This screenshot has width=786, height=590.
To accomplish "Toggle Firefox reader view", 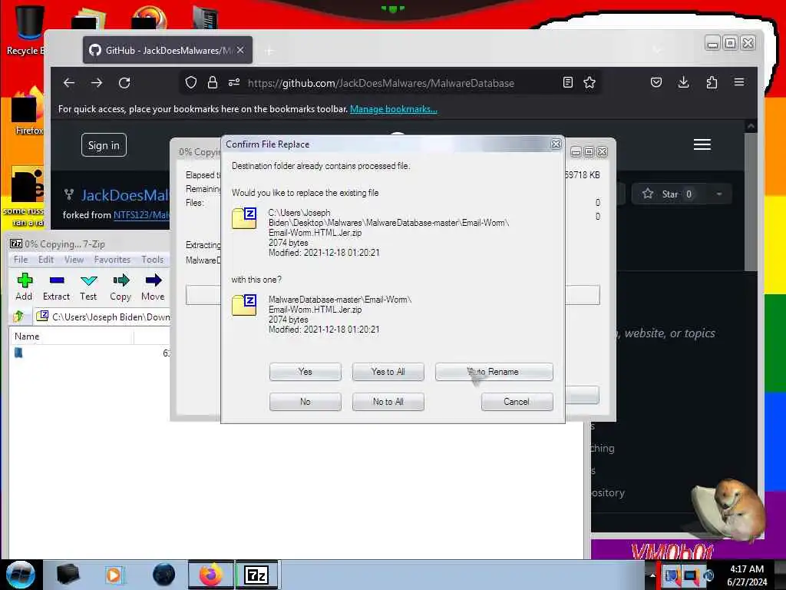I will coord(567,82).
